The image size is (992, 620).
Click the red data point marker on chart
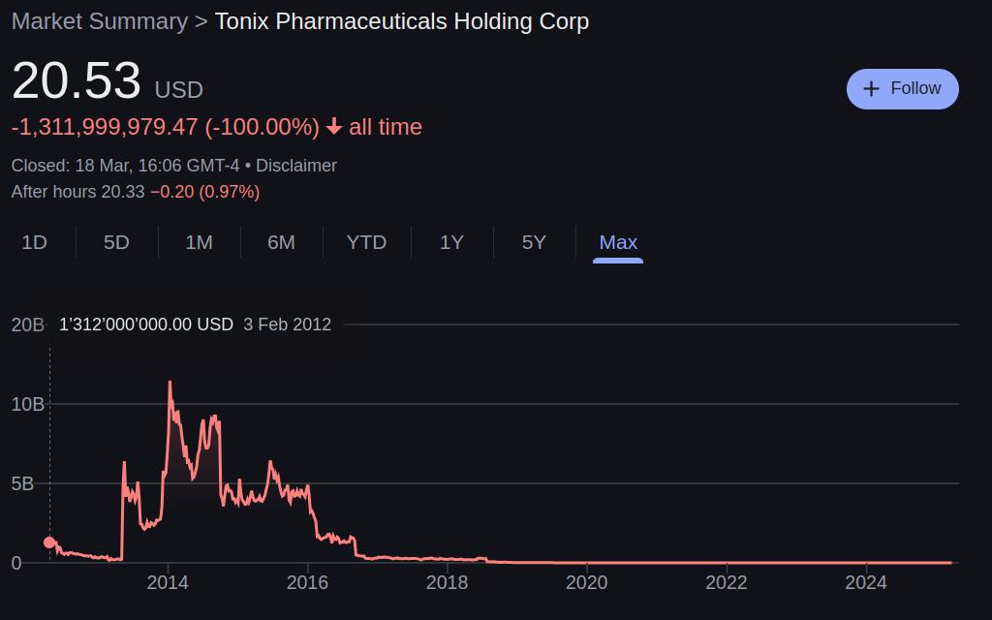(x=49, y=542)
